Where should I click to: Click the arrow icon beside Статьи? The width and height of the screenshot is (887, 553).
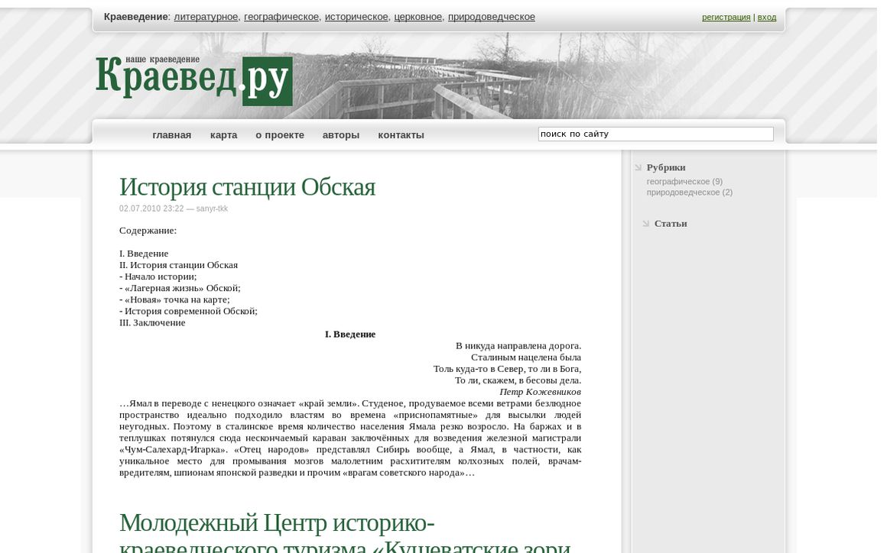coord(645,224)
